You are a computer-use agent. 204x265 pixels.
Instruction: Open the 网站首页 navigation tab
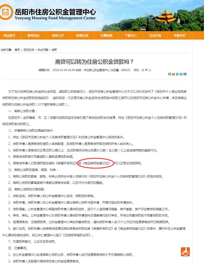coord(9,35)
